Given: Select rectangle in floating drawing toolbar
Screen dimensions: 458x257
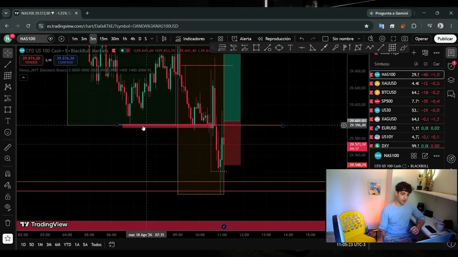Looking at the screenshot, I should point(256,47).
